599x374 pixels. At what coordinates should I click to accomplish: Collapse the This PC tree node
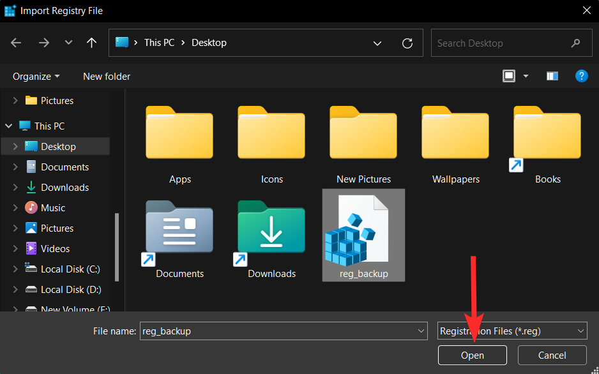click(8, 126)
